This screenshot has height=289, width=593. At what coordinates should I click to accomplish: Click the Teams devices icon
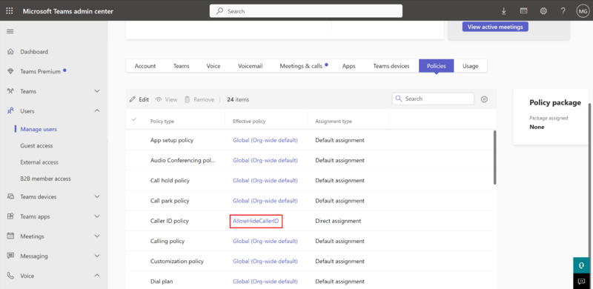[x=10, y=196]
